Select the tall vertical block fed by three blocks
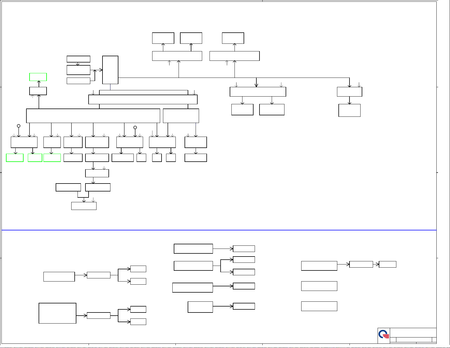The height and width of the screenshot is (348, 450). [x=110, y=70]
